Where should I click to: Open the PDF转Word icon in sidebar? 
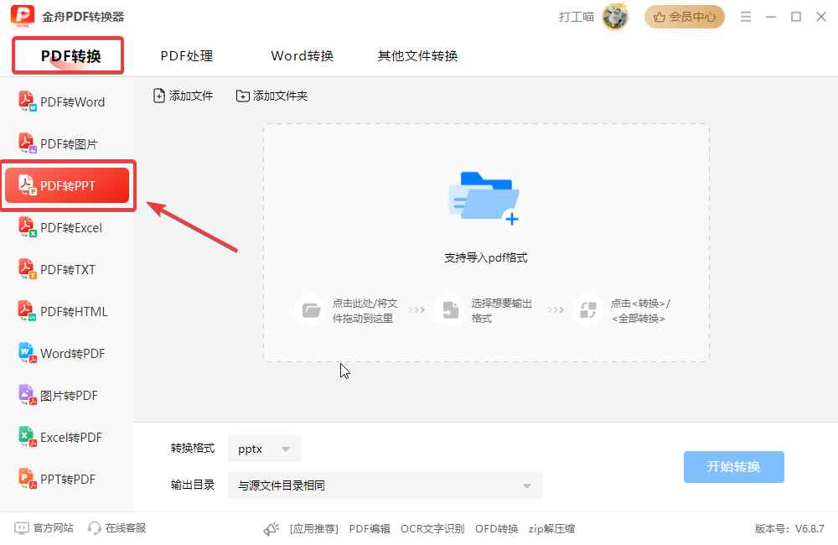(28, 101)
